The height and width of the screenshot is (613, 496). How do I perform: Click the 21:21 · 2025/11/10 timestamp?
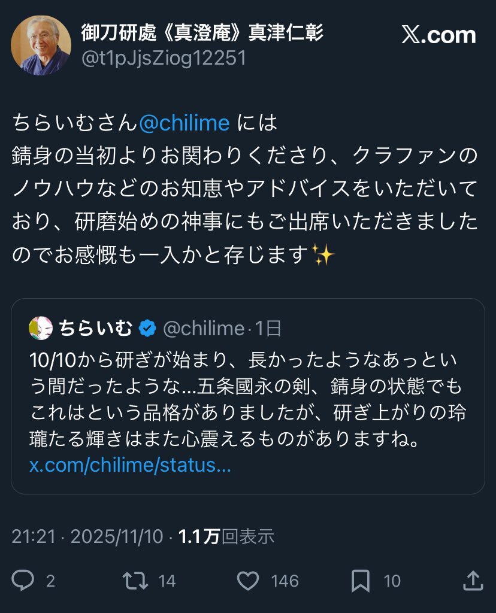[87, 536]
